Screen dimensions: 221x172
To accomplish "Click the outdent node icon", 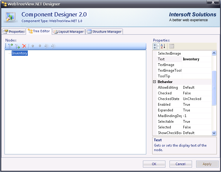I will tap(47, 46).
